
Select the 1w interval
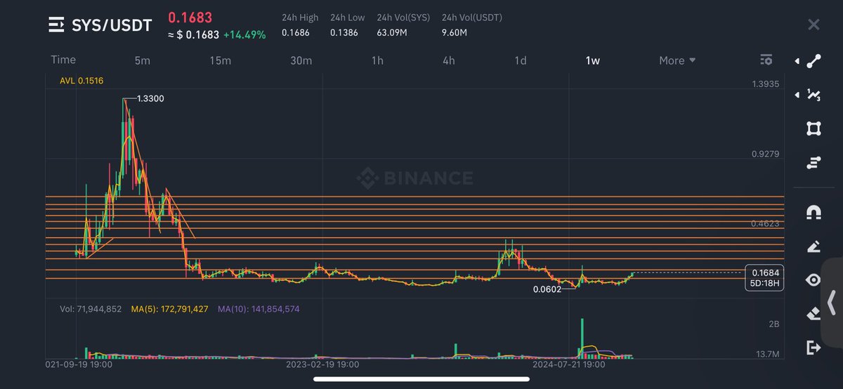click(592, 60)
